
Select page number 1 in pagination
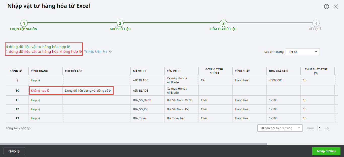320,128
